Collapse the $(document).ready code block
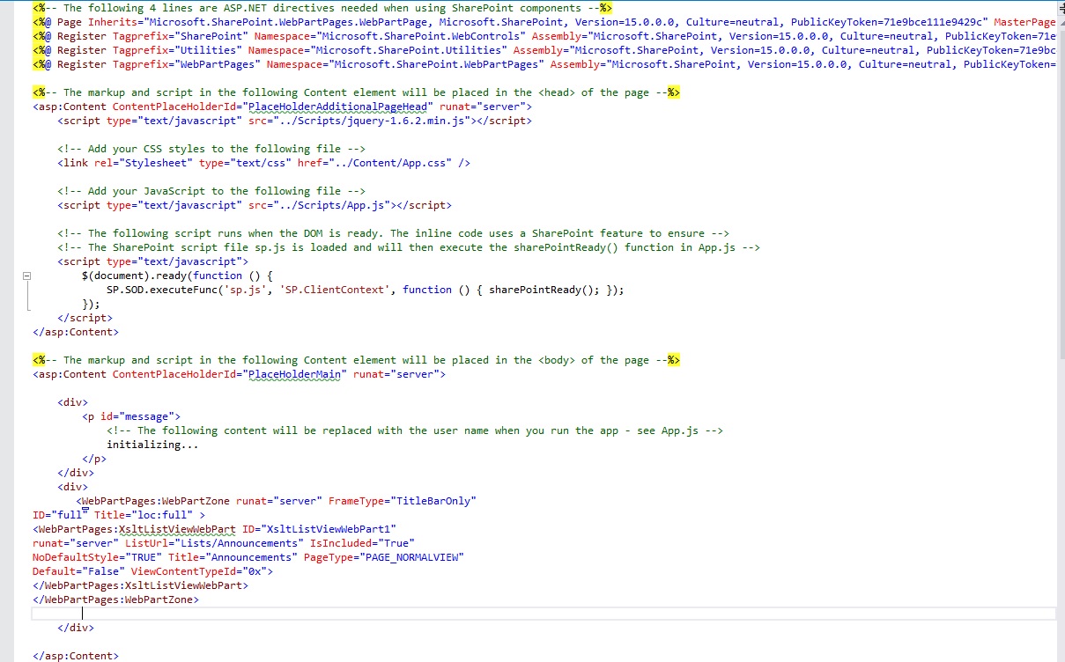This screenshot has width=1065, height=662. 26,276
